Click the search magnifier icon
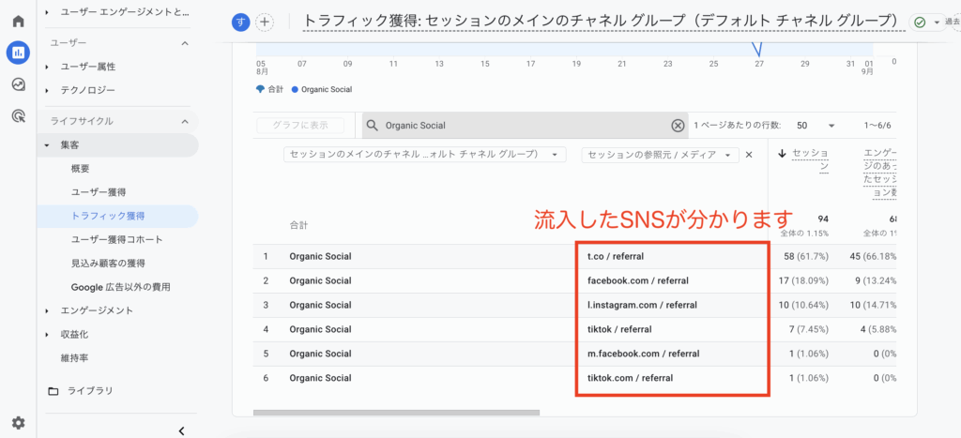This screenshot has height=438, width=961. pyautogui.click(x=372, y=126)
